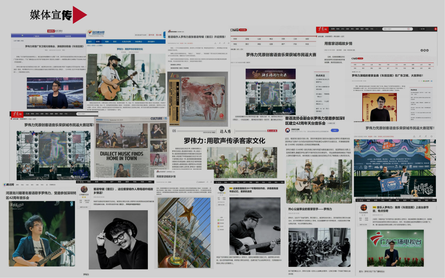Click the 腾讯网 logo at lower left
Image resolution: width=445 pixels, height=278 pixels.
click(8, 185)
